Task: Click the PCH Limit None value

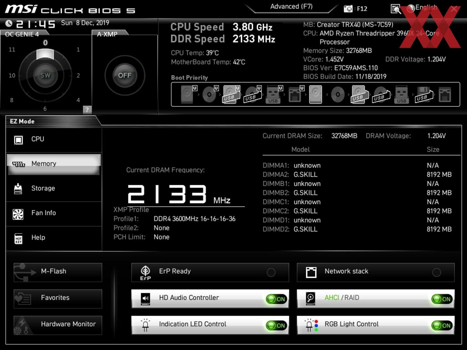Action: pyautogui.click(x=161, y=237)
